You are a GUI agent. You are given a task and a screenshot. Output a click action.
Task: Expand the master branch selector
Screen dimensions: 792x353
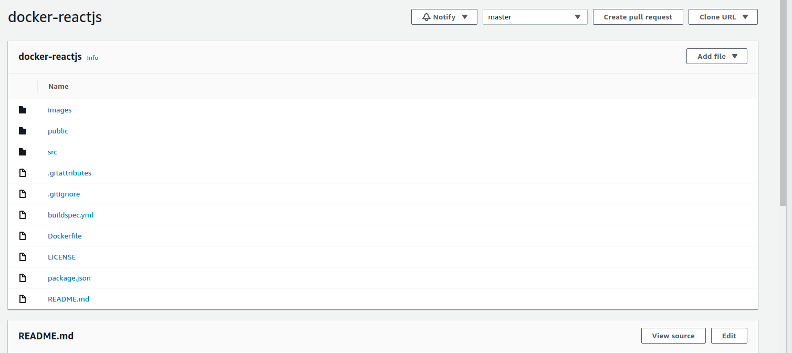[x=535, y=17]
